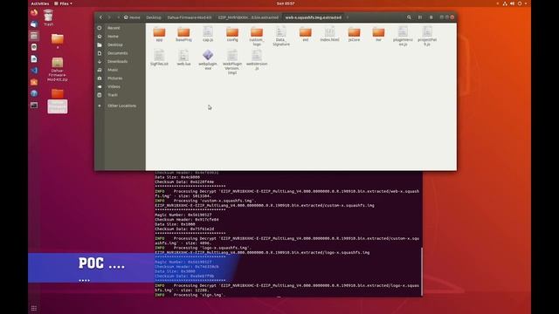Screen dimensions: 559x314
Task: Navigate to the EZIP .bin.extracted path segment
Action: pyautogui.click(x=248, y=17)
